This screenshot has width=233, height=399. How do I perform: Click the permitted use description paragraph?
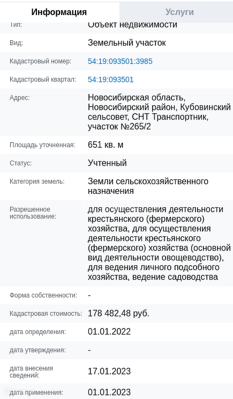(159, 243)
